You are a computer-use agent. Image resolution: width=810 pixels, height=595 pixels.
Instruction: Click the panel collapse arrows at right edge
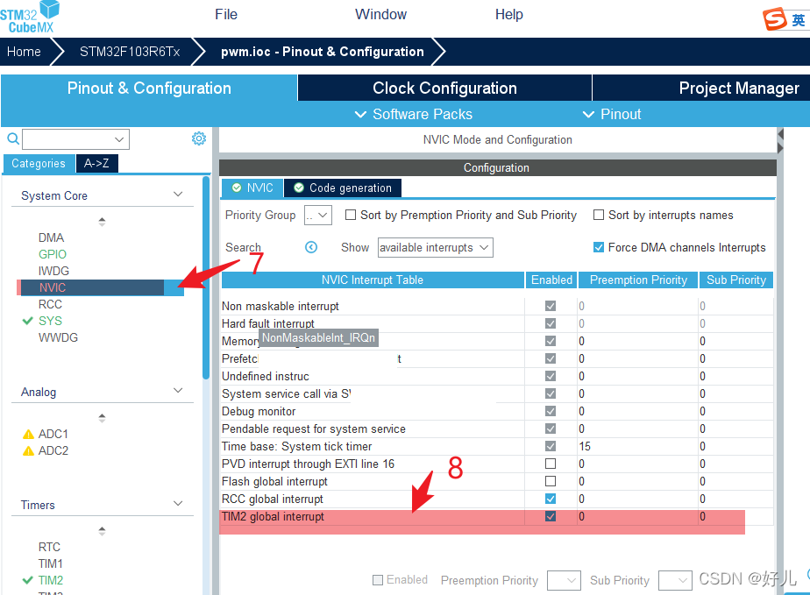780,141
